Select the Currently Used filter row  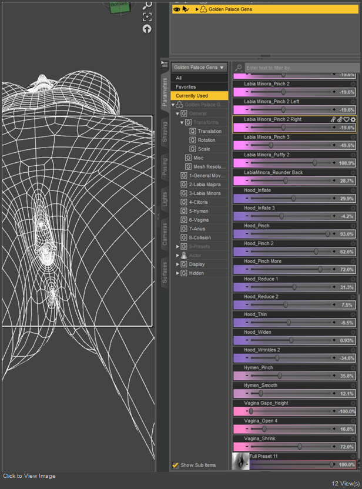(x=199, y=96)
